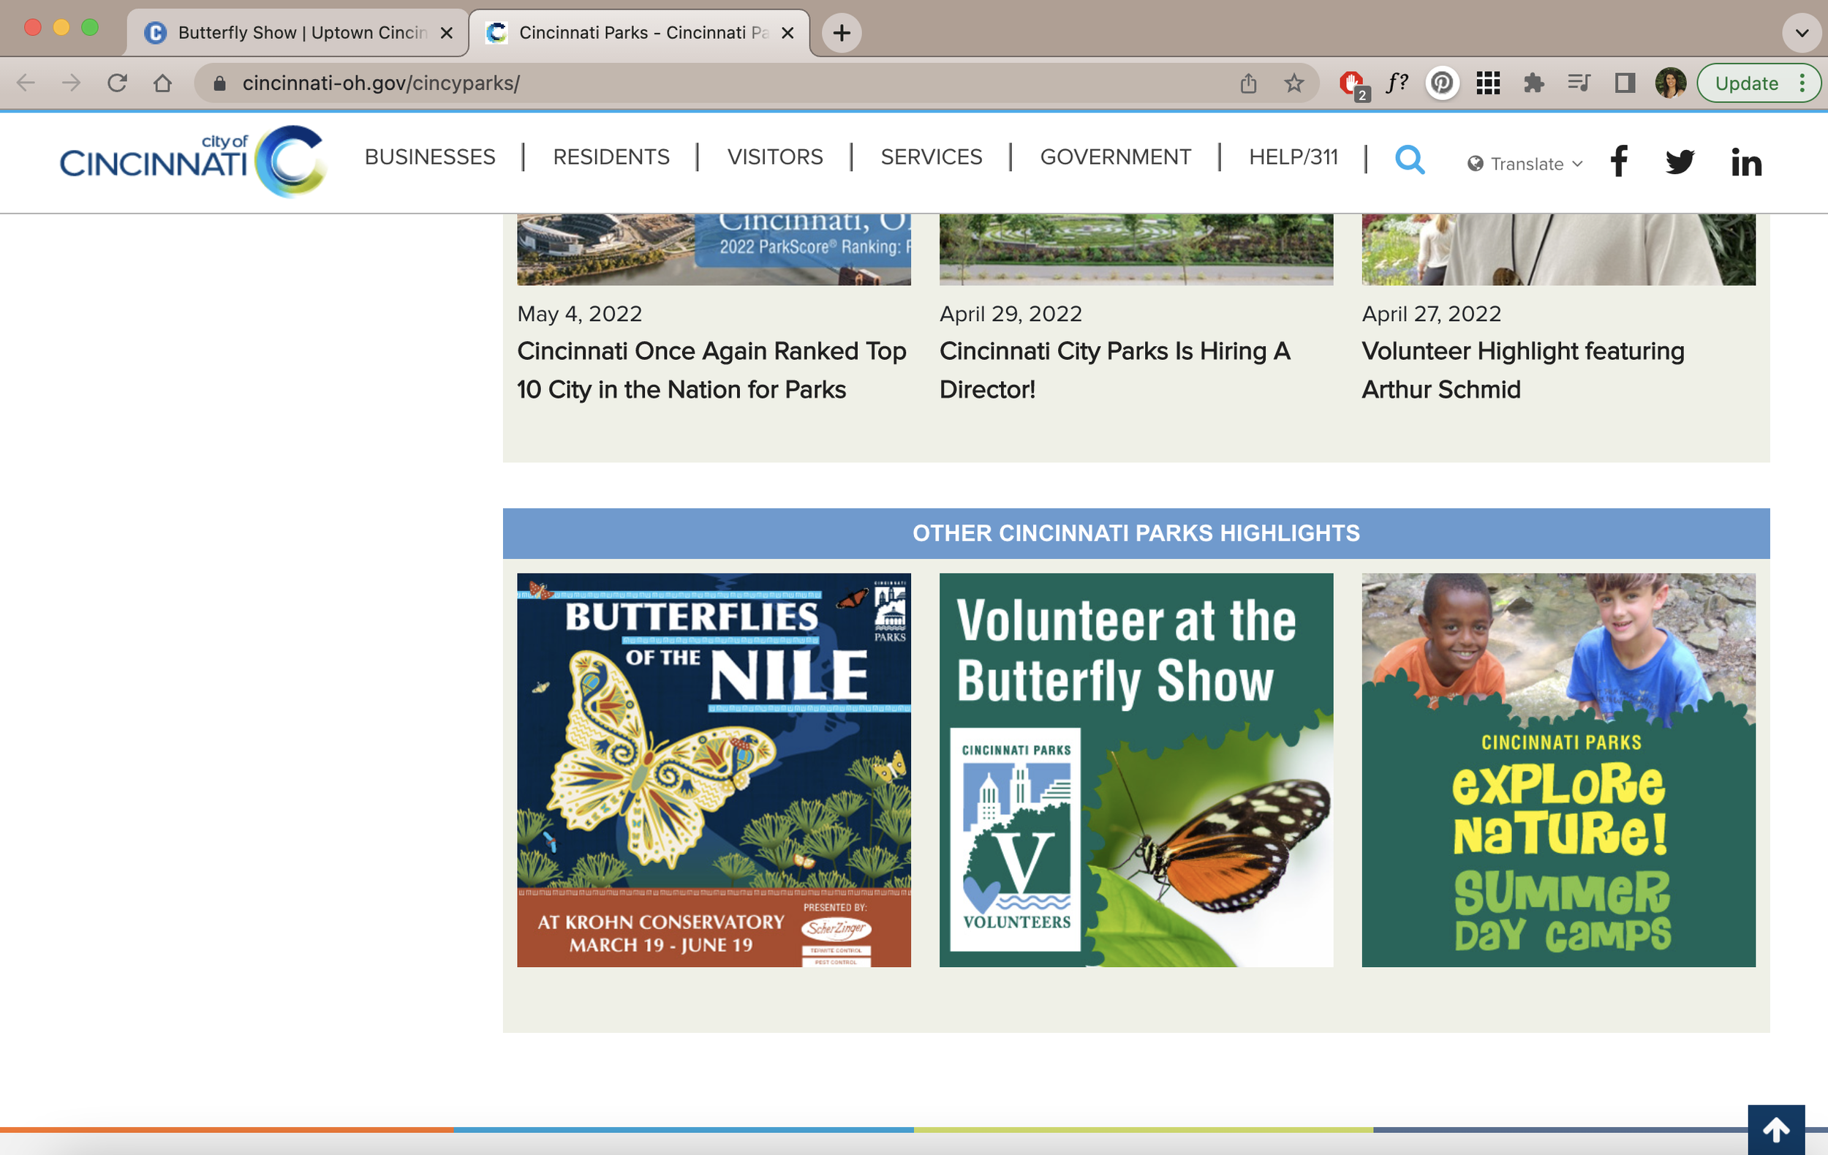Image resolution: width=1828 pixels, height=1155 pixels.
Task: Open the share page icon
Action: coord(1249,83)
